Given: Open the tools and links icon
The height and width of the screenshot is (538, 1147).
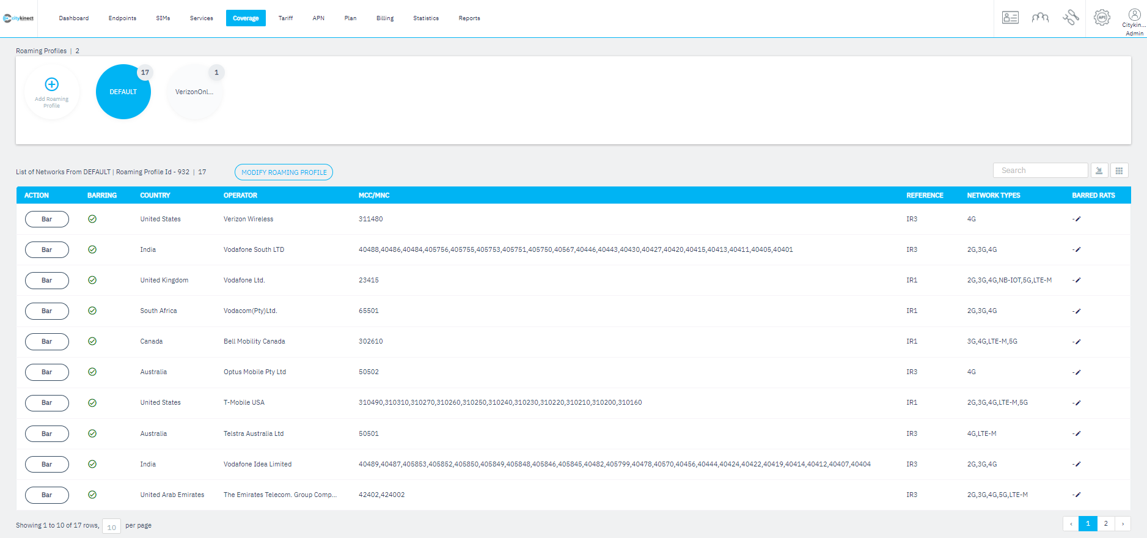Looking at the screenshot, I should (x=1071, y=18).
